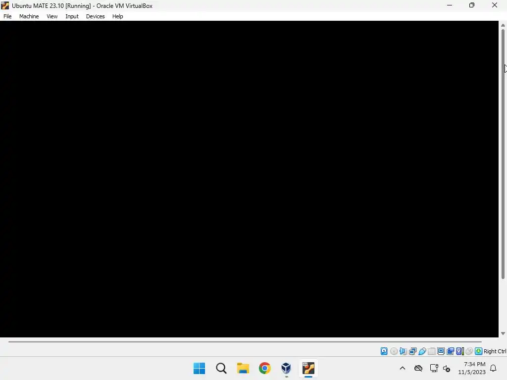
Task: Click the scrollbar down arrow
Action: [503, 333]
